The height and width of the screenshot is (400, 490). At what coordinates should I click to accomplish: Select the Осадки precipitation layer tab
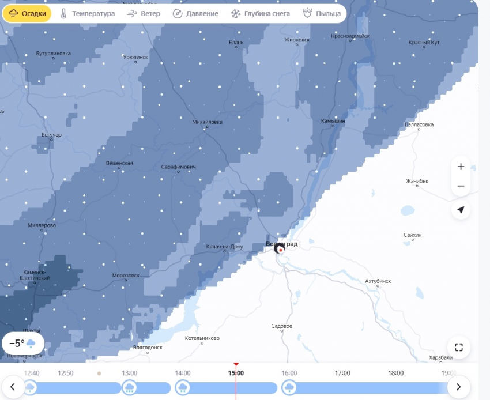tap(27, 14)
